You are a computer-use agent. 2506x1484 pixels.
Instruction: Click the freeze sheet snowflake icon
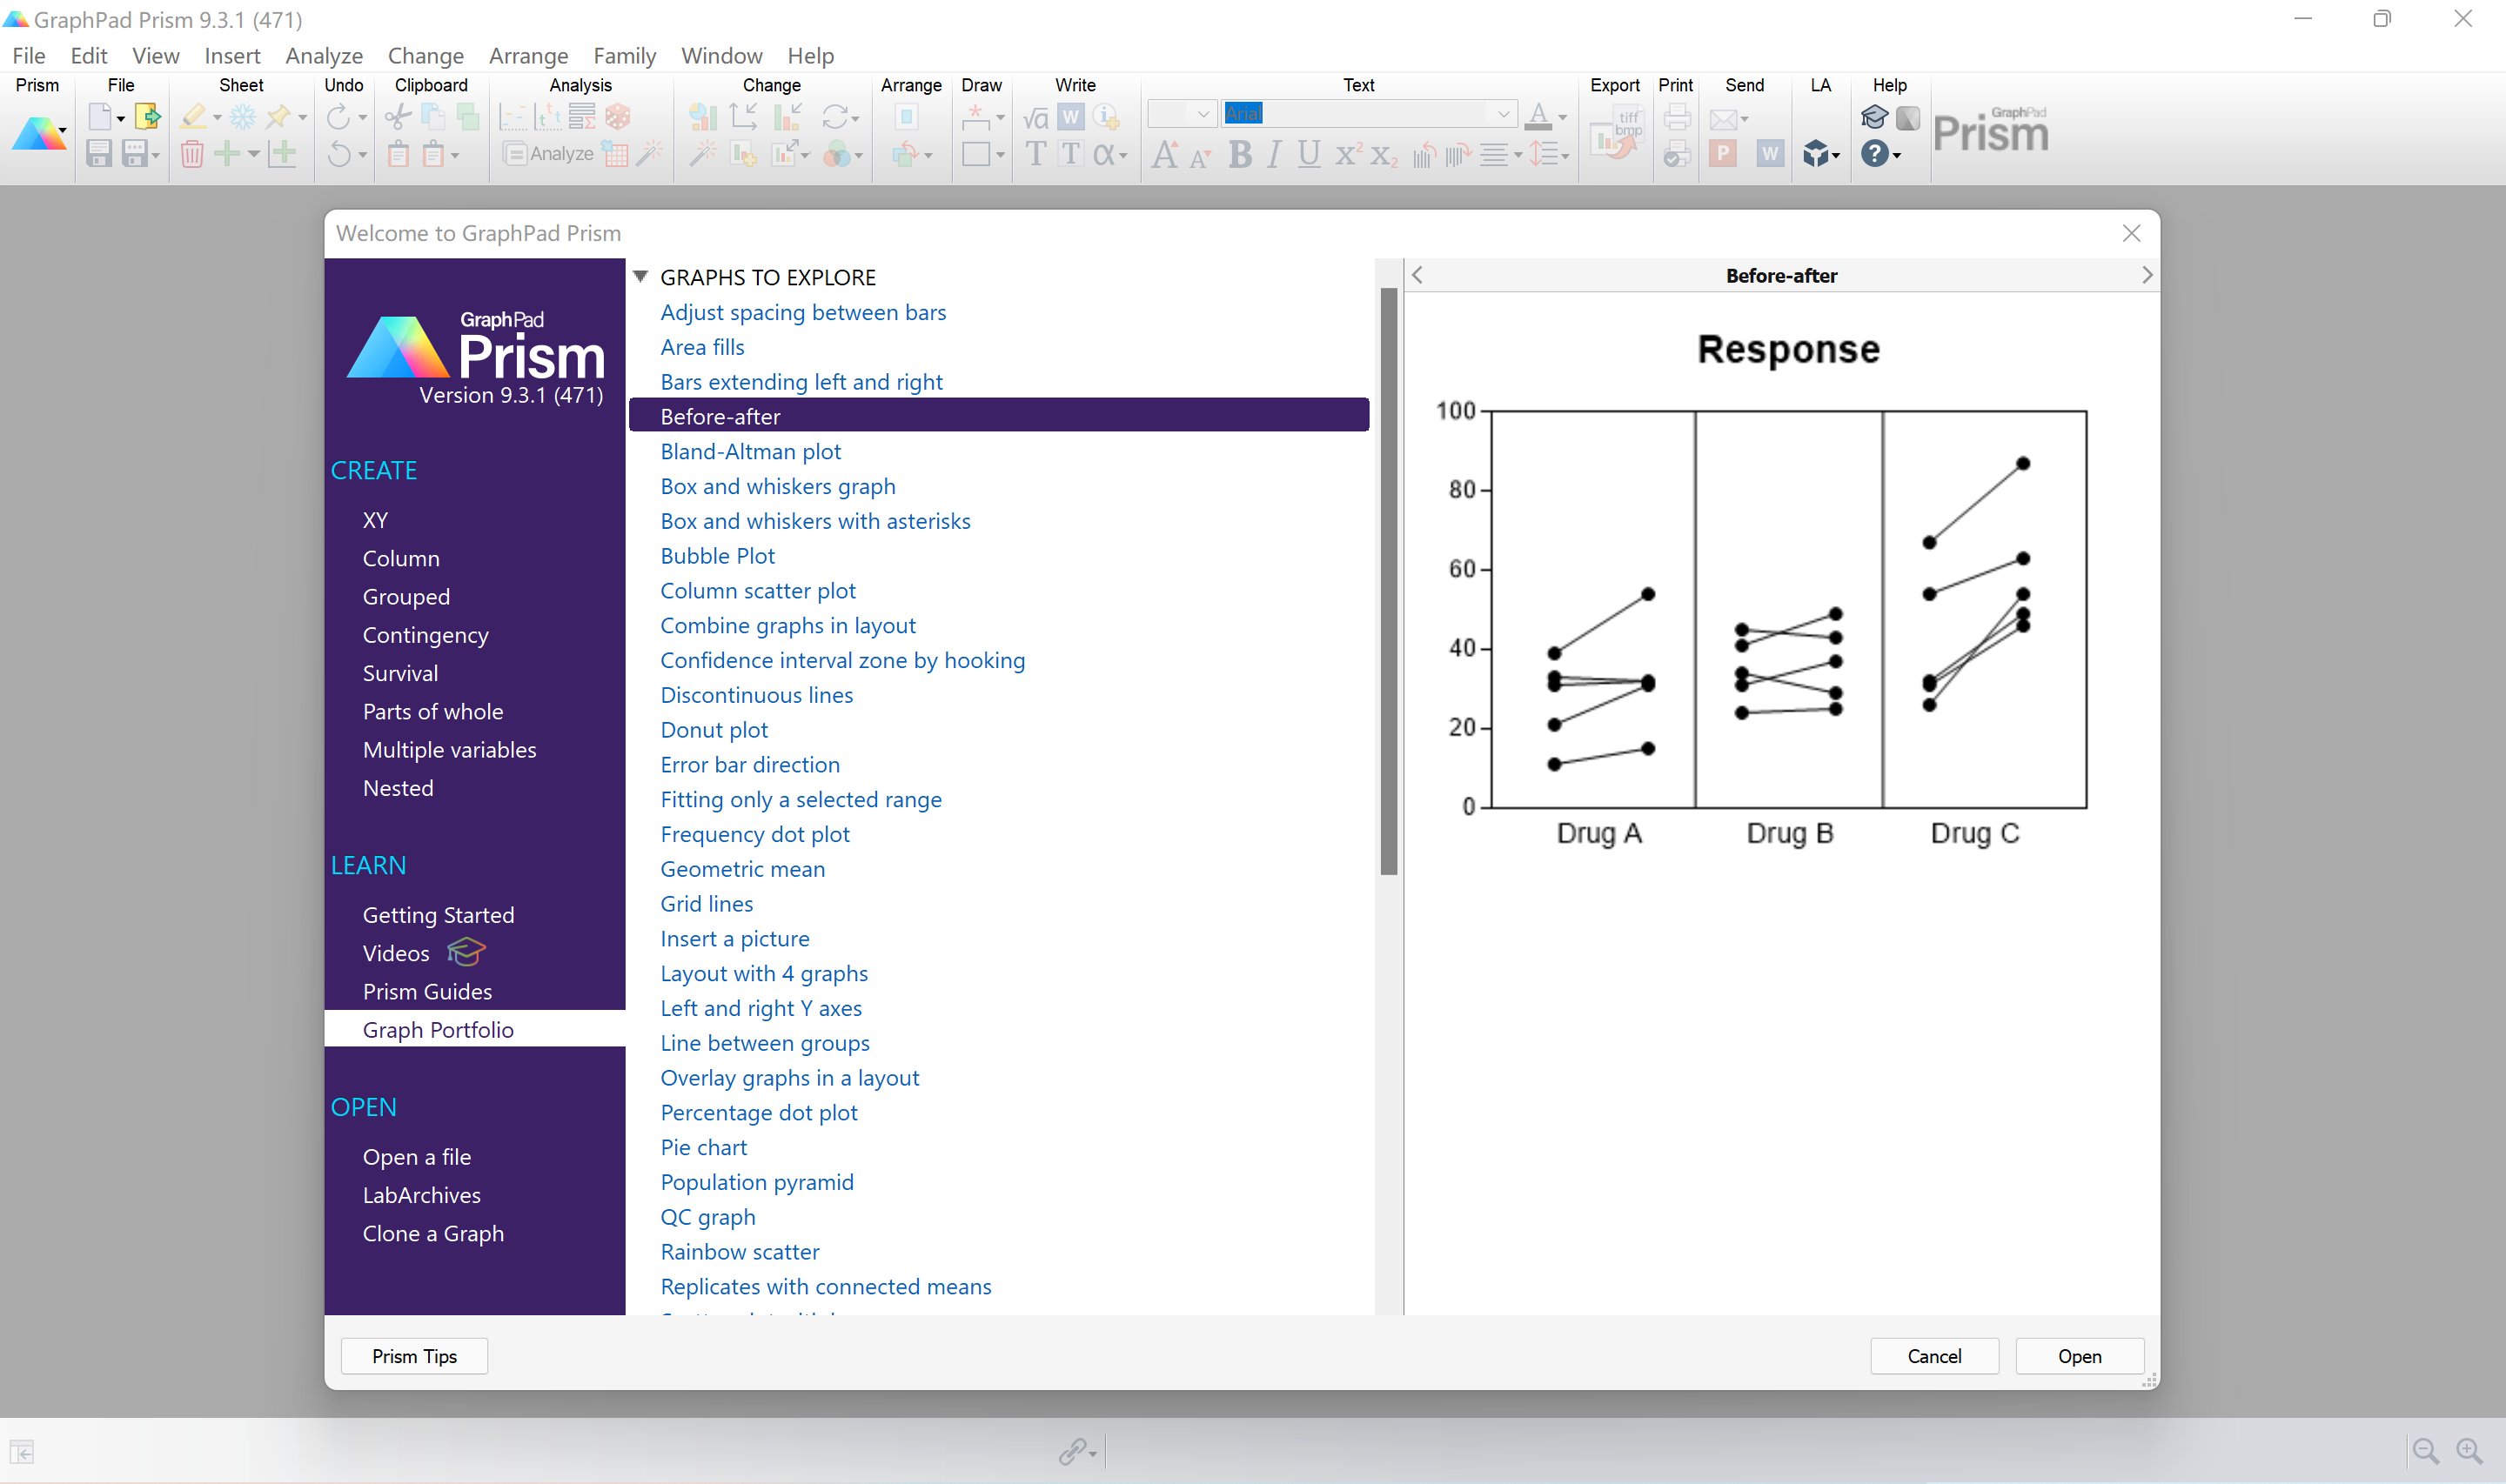(242, 117)
